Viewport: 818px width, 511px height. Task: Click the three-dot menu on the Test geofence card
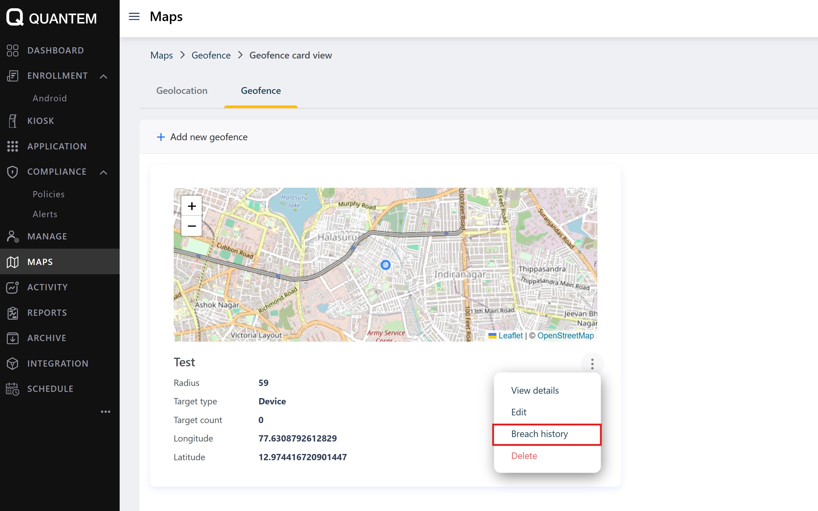592,364
